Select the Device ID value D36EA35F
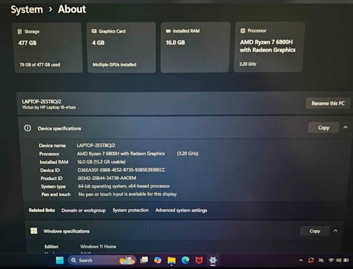Screen dimensions: 353x269 pyautogui.click(x=121, y=170)
